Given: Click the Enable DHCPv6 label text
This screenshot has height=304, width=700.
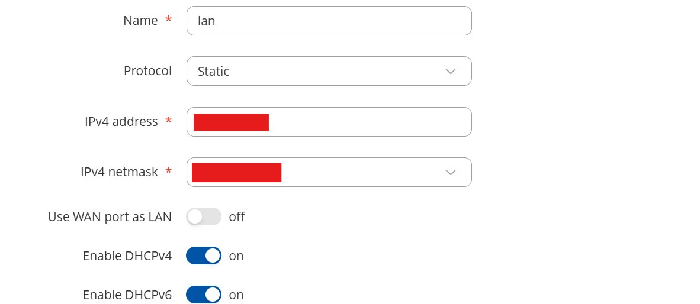Looking at the screenshot, I should 127,295.
